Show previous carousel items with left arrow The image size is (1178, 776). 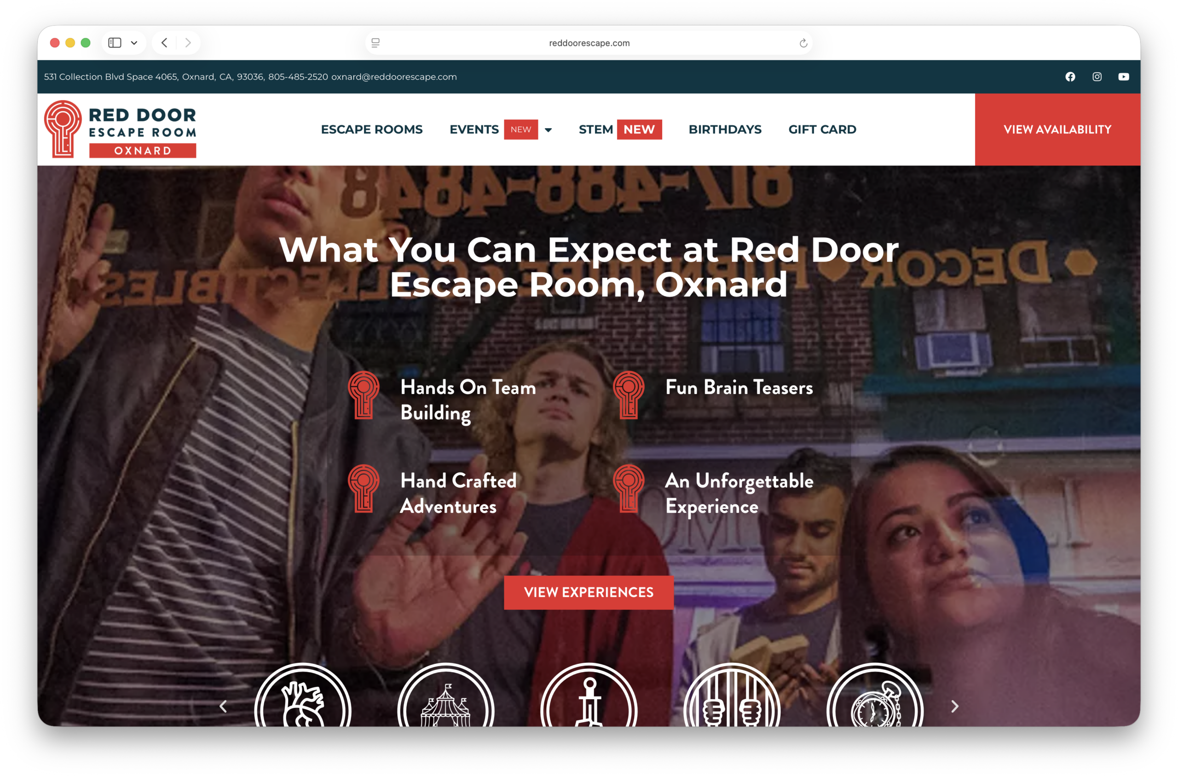click(x=223, y=706)
